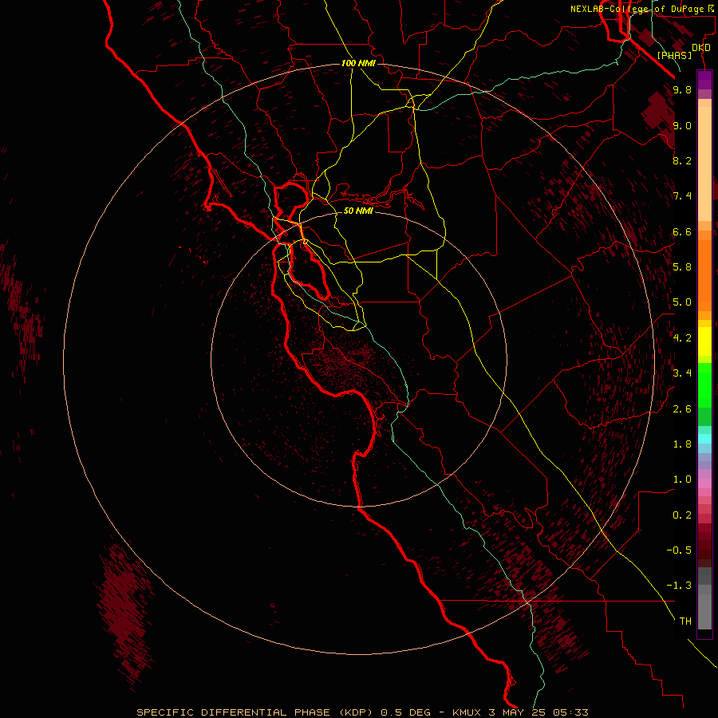Click the 1.8 value on the color scale

[x=682, y=444]
